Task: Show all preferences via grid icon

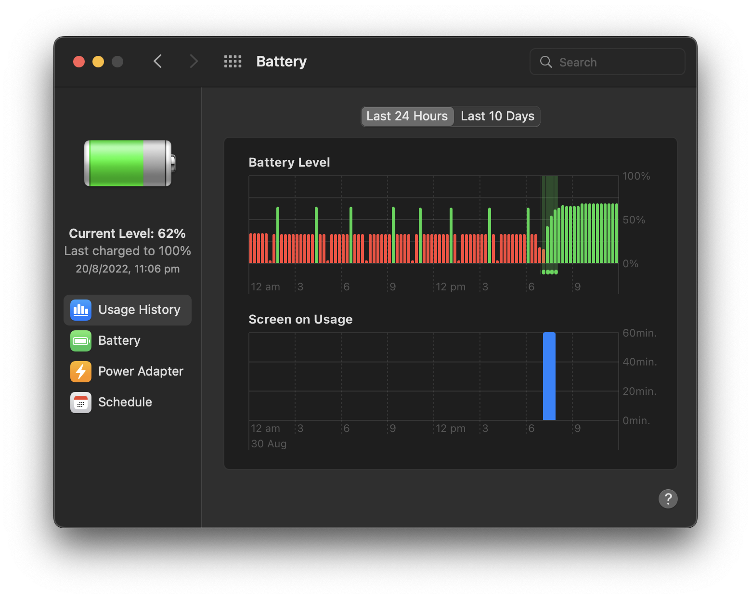Action: coord(233,62)
